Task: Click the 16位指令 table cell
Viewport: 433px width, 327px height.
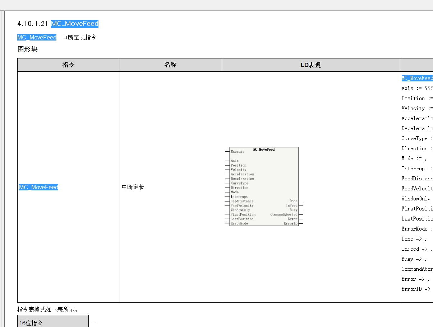Action: point(31,323)
